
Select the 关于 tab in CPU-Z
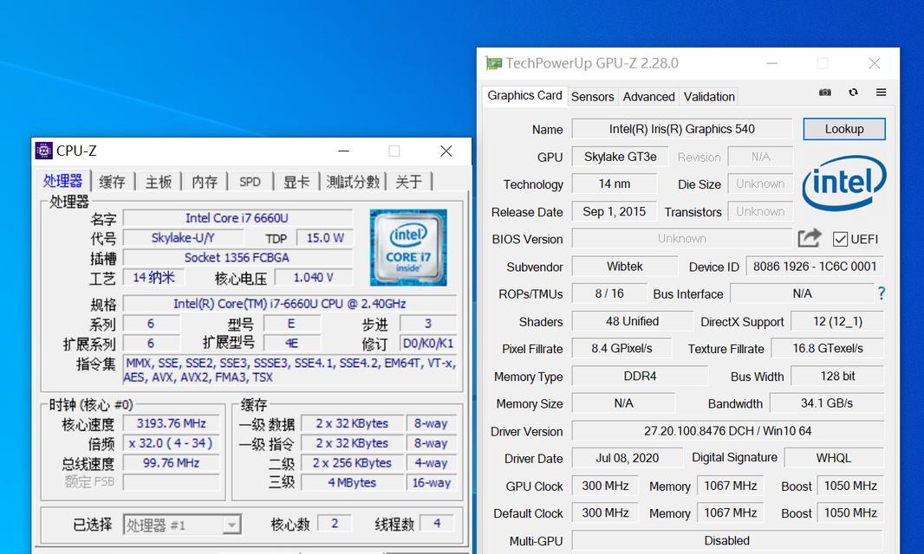coord(409,182)
